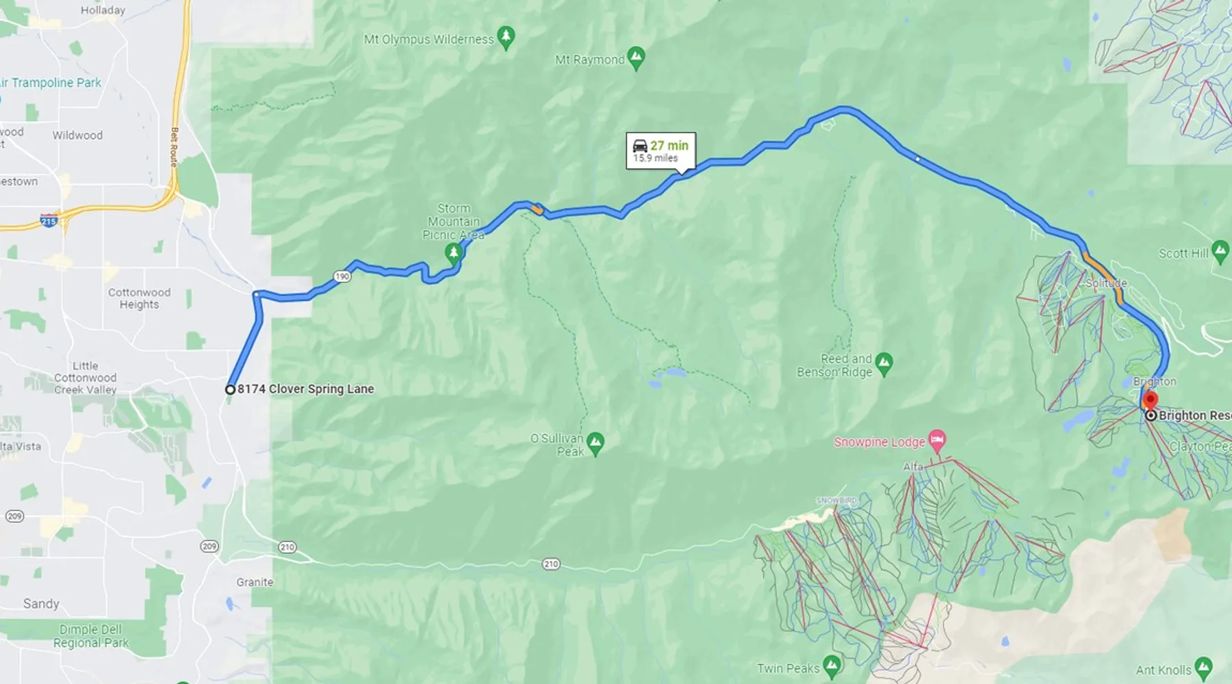Click the 27 min route info box
This screenshot has height=684, width=1232.
660,150
